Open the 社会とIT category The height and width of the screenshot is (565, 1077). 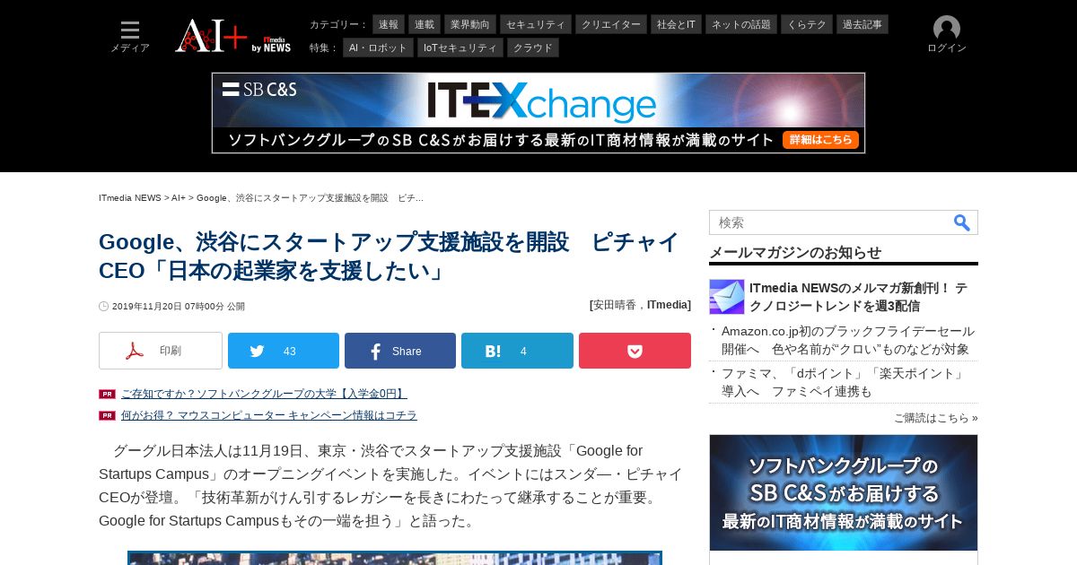[x=676, y=24]
